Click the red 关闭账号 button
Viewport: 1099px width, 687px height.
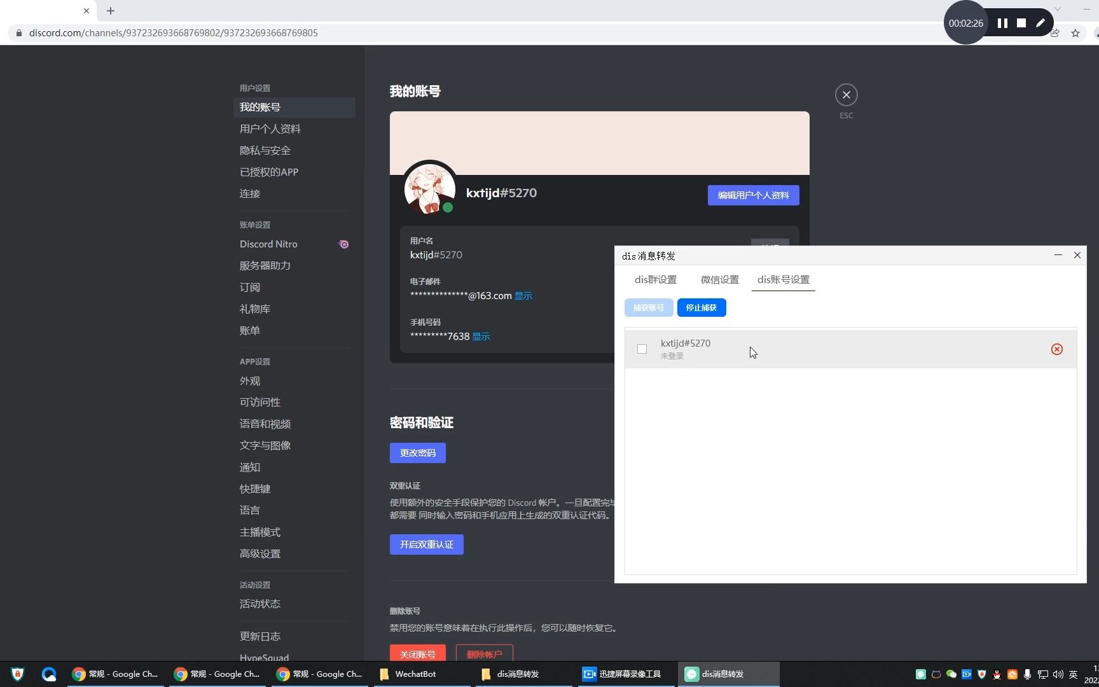pos(418,653)
